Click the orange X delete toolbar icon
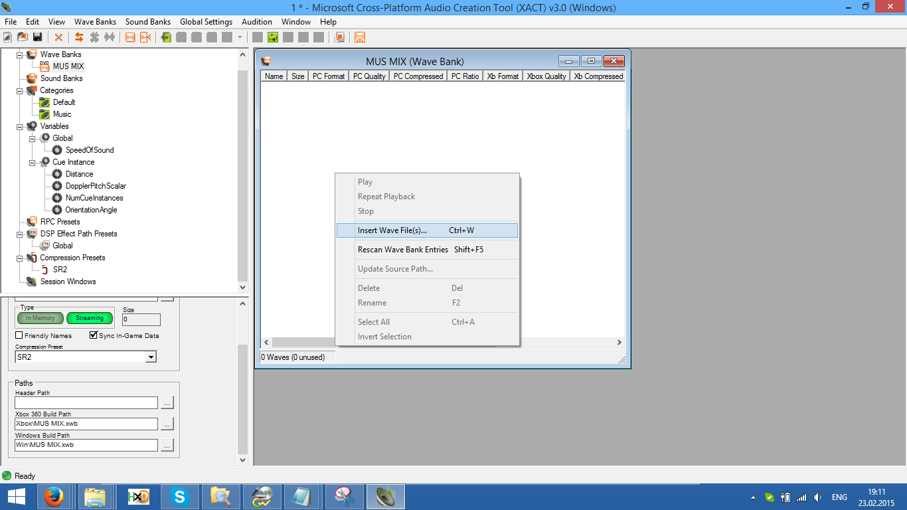 coord(58,37)
